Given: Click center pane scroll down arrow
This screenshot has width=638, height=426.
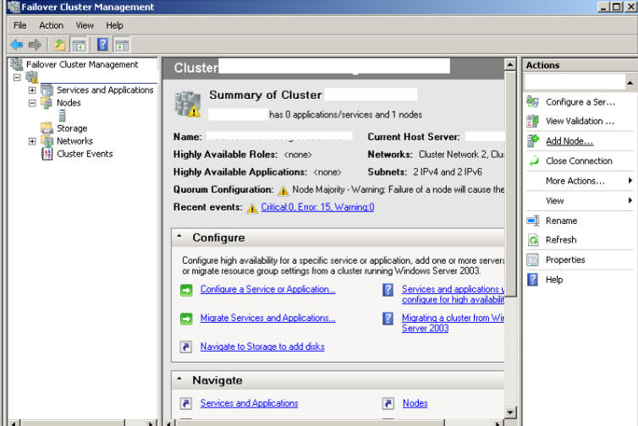Looking at the screenshot, I should click(x=510, y=412).
